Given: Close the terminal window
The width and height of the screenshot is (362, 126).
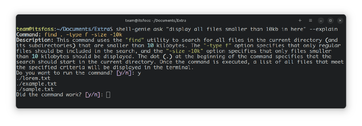Looking at the screenshot, I should [340, 20].
